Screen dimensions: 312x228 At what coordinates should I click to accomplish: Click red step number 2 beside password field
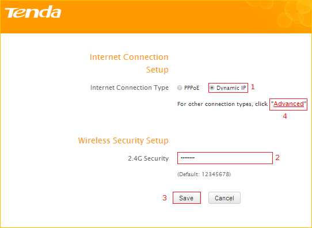click(277, 158)
